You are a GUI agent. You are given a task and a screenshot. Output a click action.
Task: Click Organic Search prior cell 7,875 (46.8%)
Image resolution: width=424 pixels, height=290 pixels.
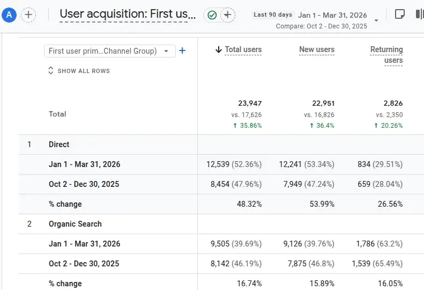coord(311,264)
